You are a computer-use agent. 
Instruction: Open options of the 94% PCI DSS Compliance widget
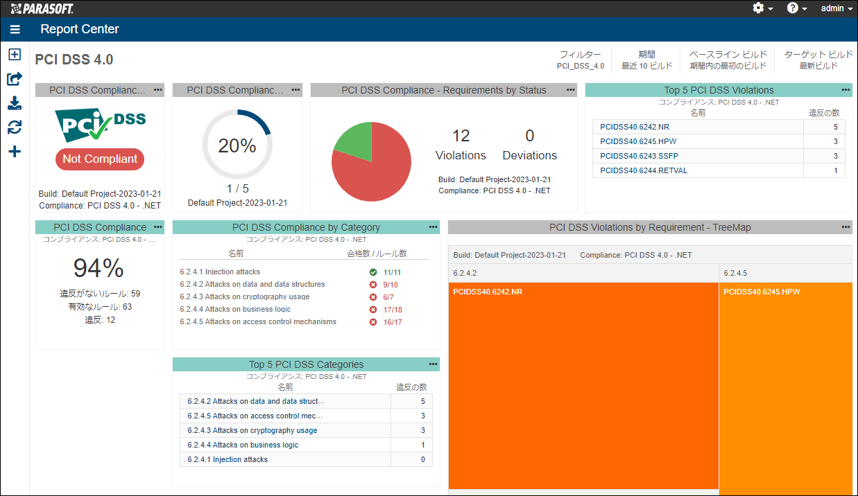pos(158,227)
